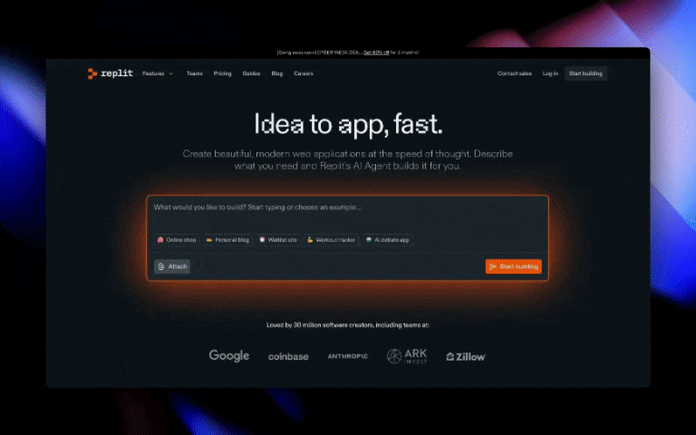The width and height of the screenshot is (696, 435).
Task: Click the Anthropic logo
Action: click(348, 356)
